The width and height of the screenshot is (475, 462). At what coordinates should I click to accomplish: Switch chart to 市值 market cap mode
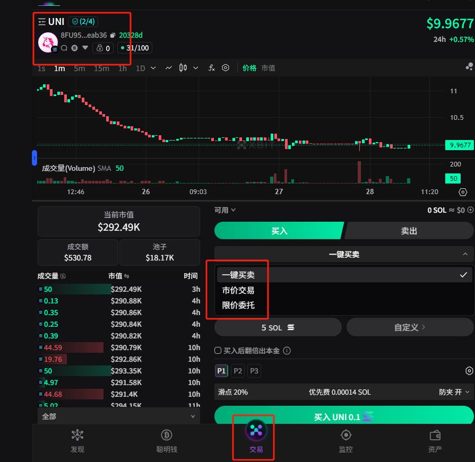click(x=268, y=68)
